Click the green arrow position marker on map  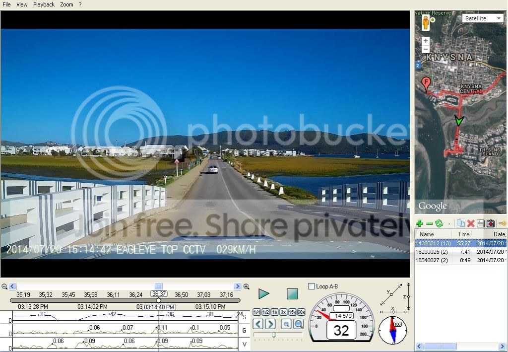tap(459, 121)
